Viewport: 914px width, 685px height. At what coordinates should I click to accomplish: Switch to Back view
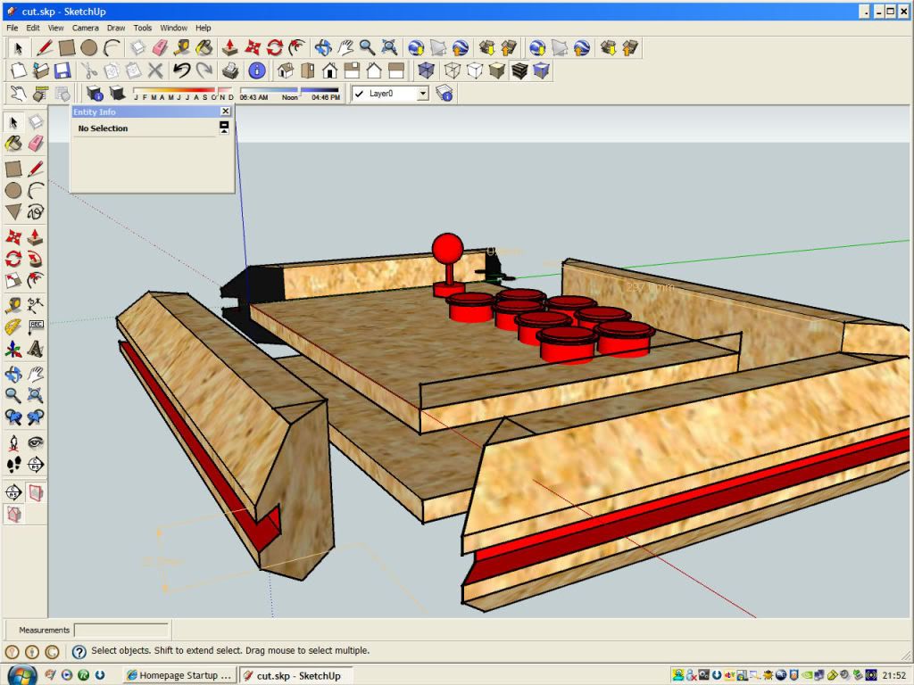pos(374,71)
